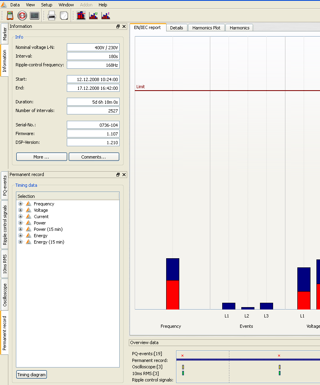320x385 pixels.
Task: Click the icon beside Energy tree item
Action: pos(29,236)
